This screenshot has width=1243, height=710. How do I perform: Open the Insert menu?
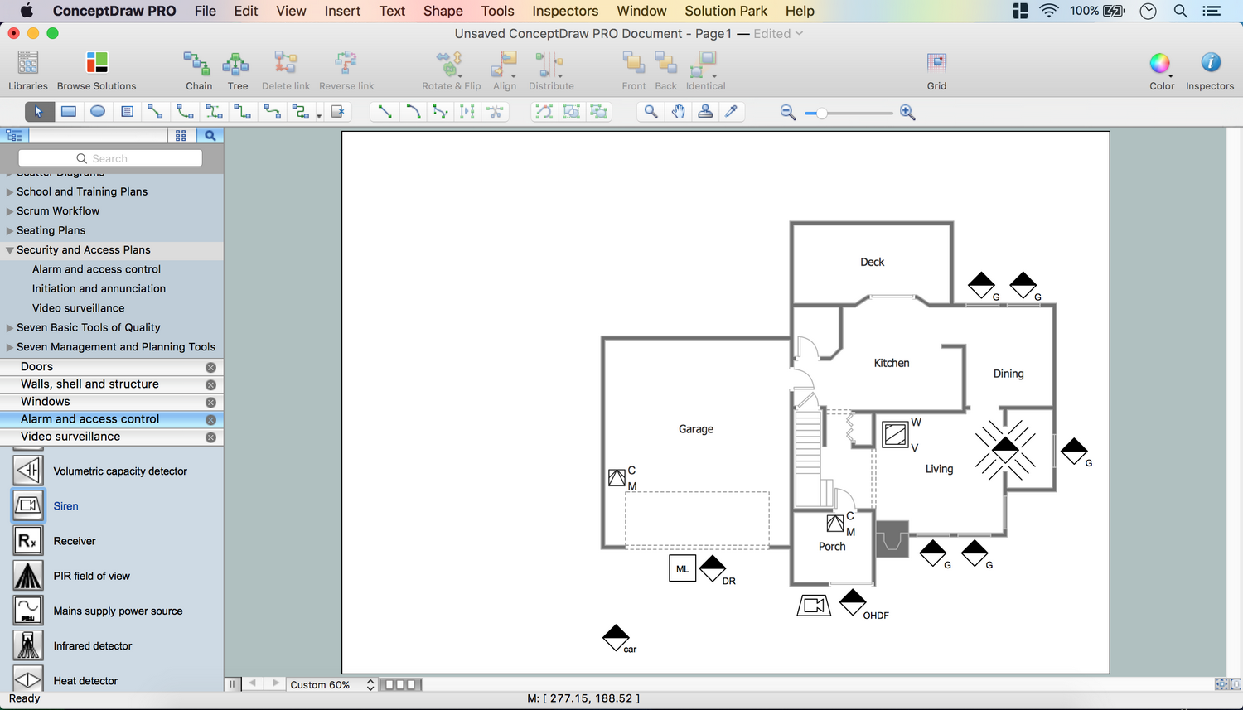point(342,11)
